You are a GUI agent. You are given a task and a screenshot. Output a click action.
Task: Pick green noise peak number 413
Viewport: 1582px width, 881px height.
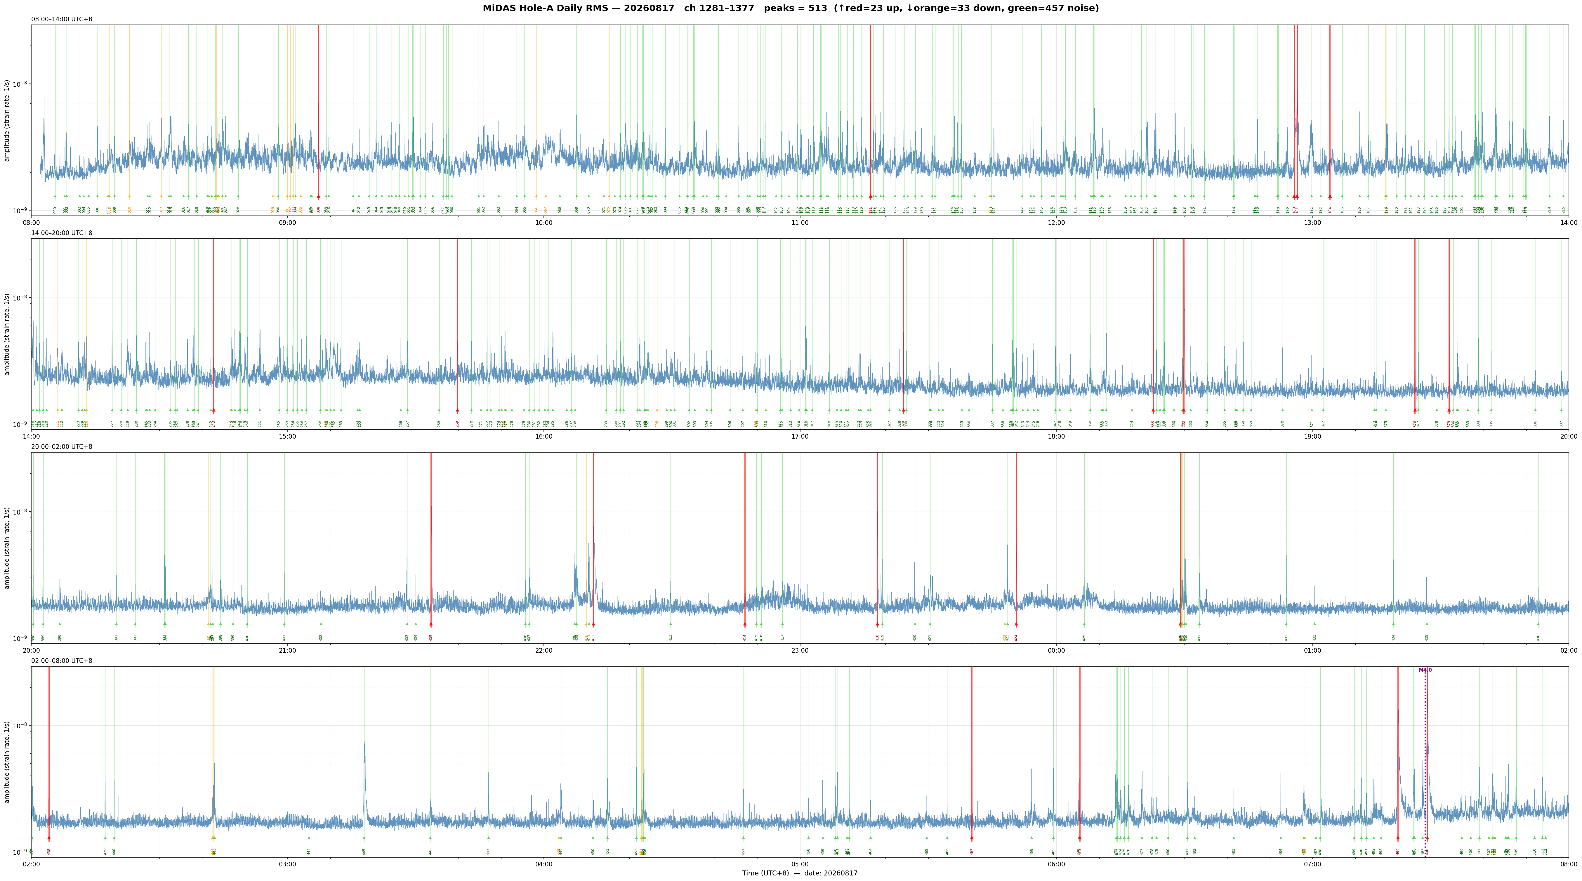(x=671, y=638)
